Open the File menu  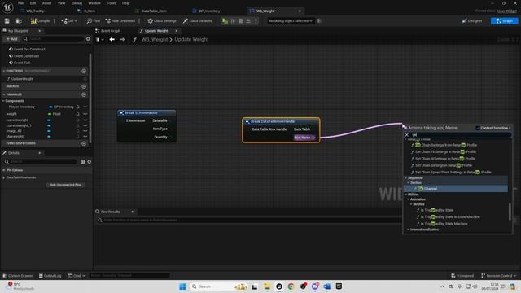coord(20,3)
